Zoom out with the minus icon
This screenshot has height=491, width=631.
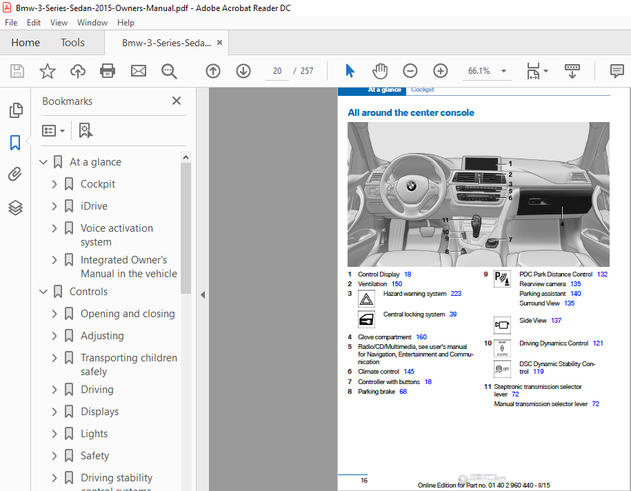410,71
